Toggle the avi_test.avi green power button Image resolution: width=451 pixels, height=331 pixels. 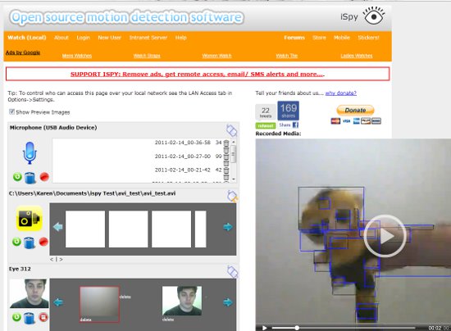point(16,242)
